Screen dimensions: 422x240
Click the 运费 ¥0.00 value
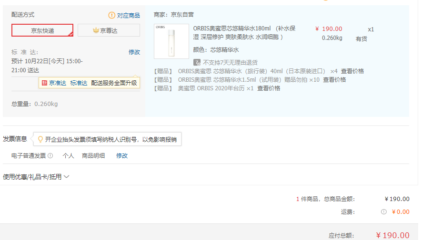[401, 212]
